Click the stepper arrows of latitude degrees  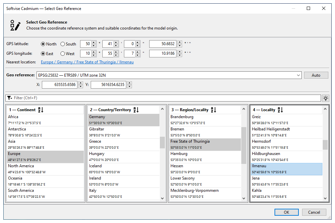click(94, 44)
